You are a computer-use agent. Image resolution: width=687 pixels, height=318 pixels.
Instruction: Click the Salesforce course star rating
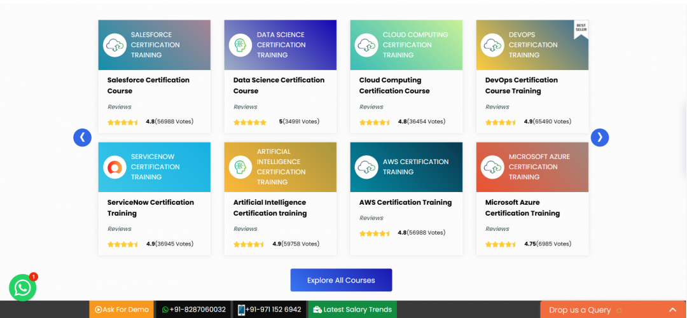(123, 122)
